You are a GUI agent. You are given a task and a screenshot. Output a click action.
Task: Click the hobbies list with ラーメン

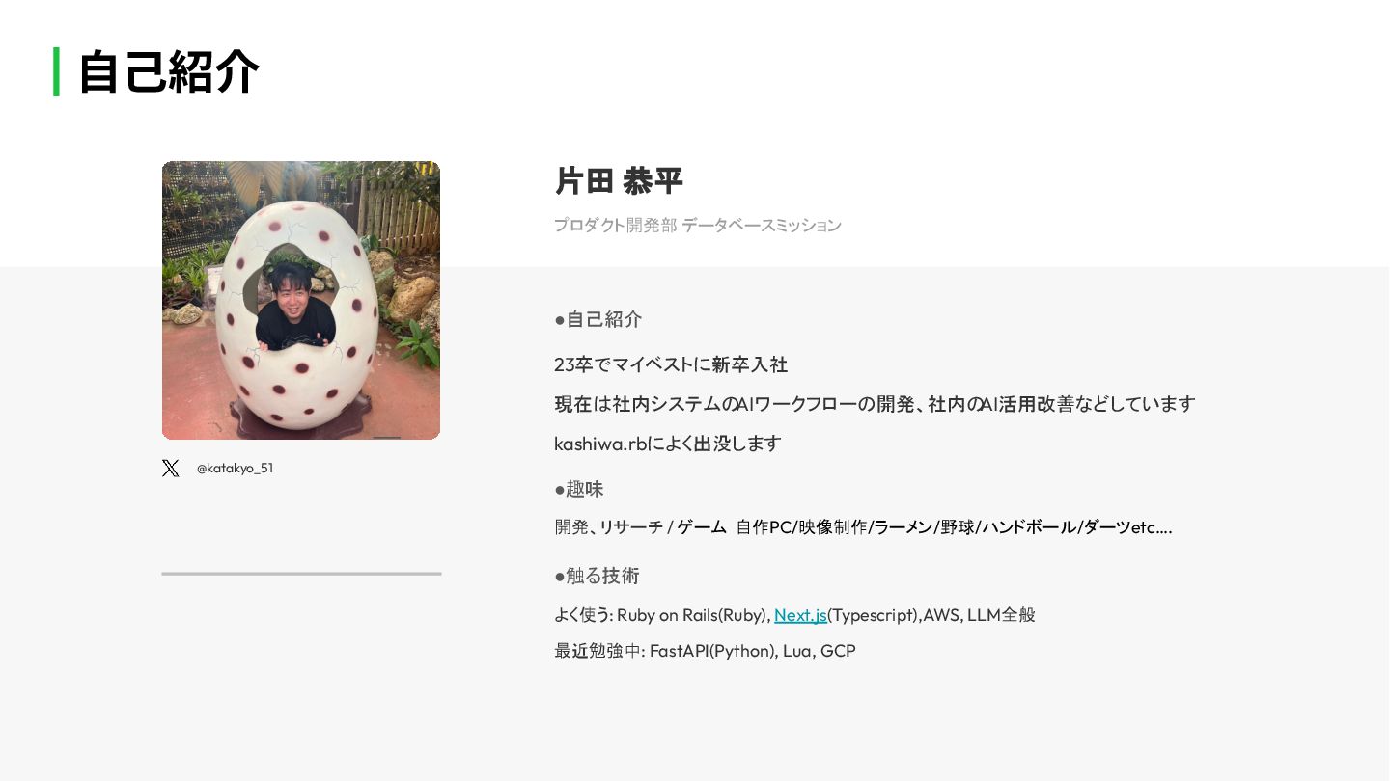[x=863, y=527]
